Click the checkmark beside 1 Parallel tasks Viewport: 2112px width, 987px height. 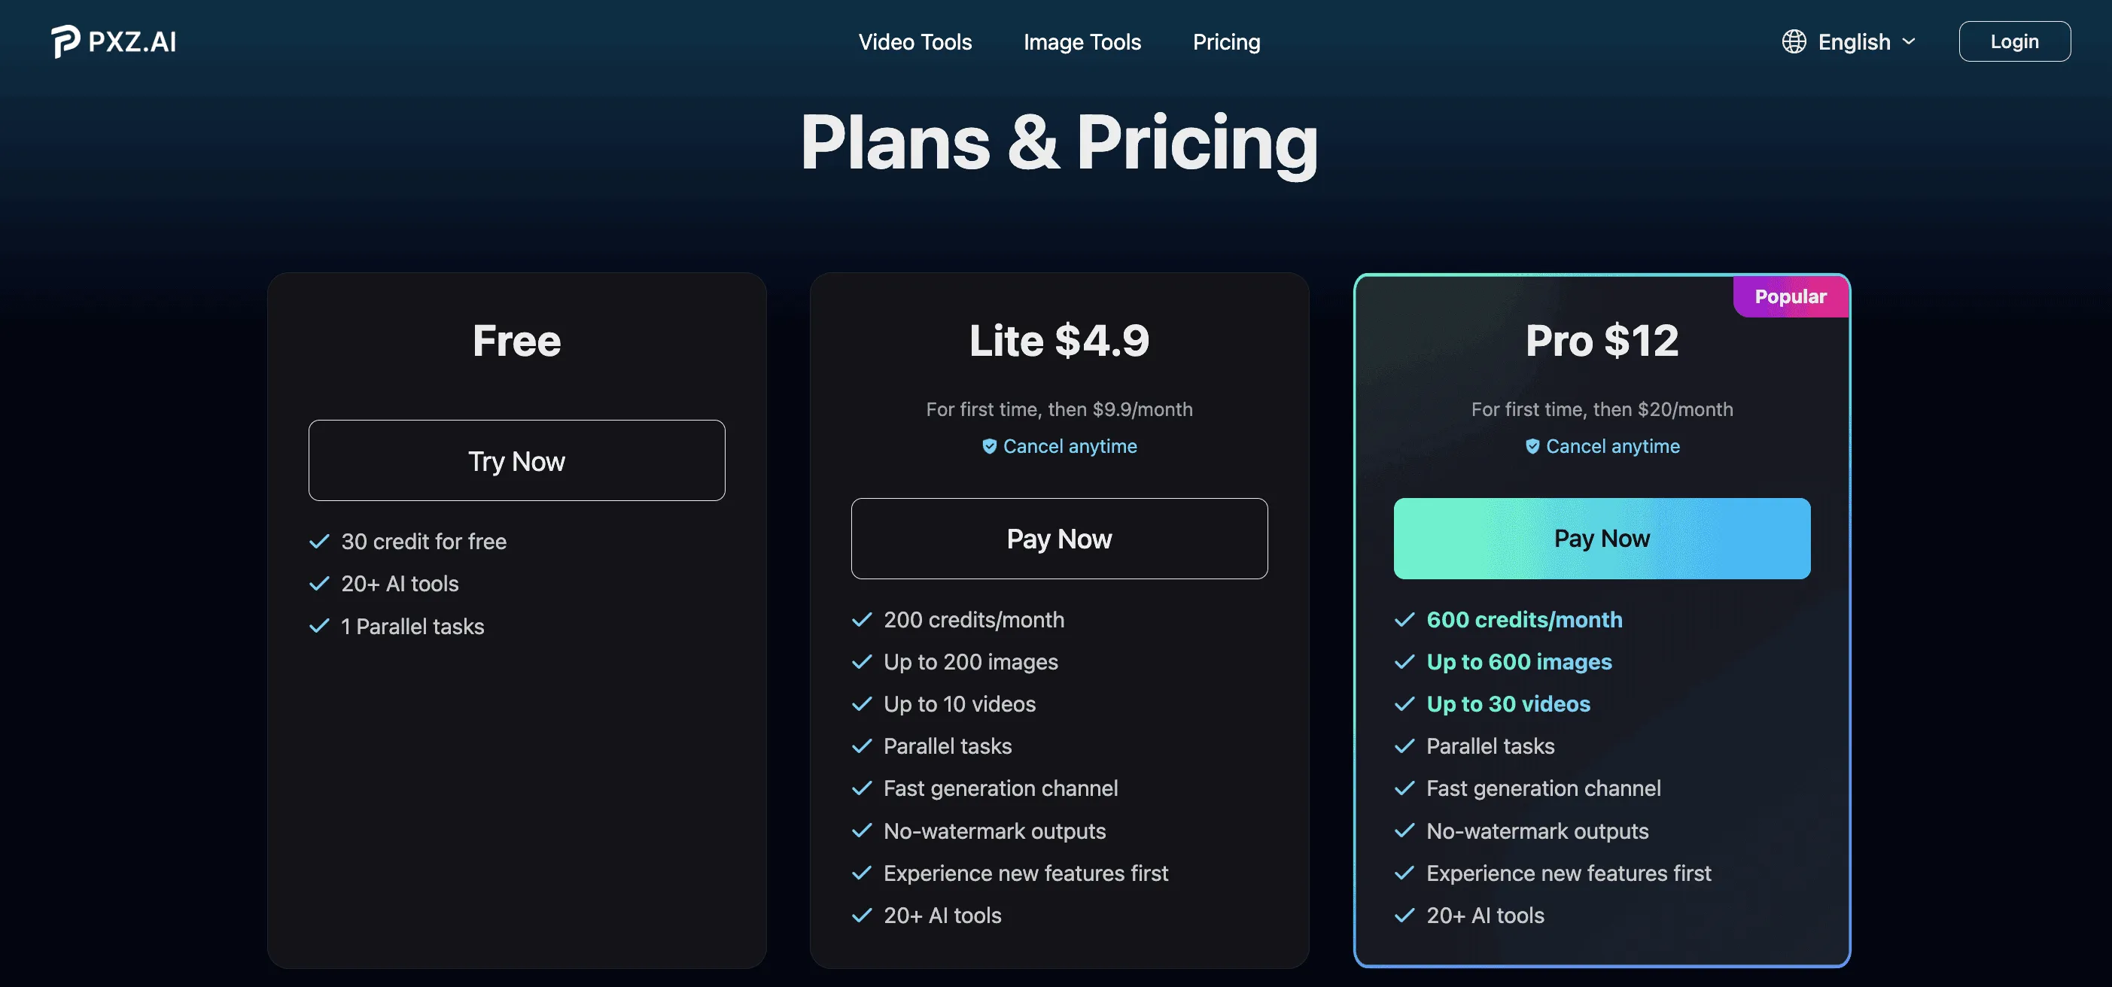319,627
